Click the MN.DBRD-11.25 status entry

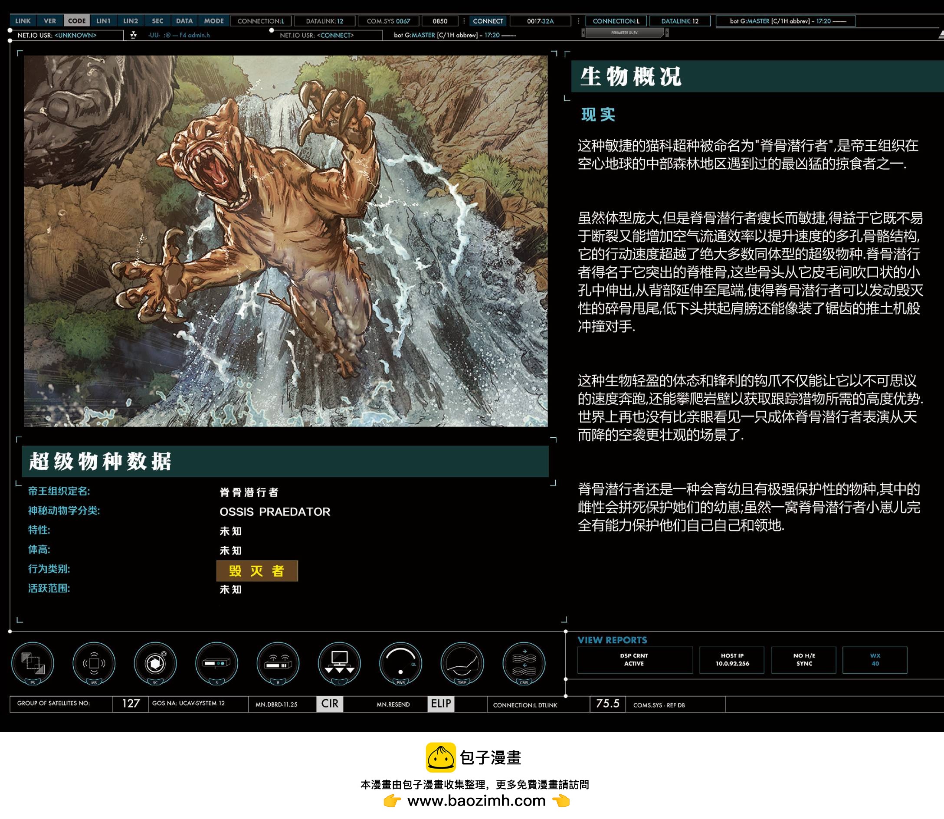pos(276,704)
